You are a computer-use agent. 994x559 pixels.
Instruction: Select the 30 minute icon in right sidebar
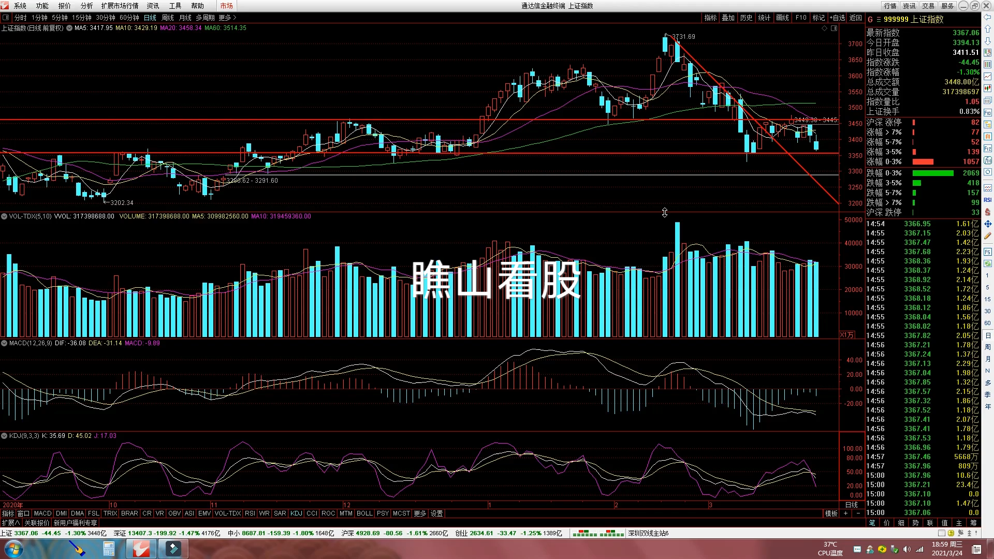pos(987,311)
